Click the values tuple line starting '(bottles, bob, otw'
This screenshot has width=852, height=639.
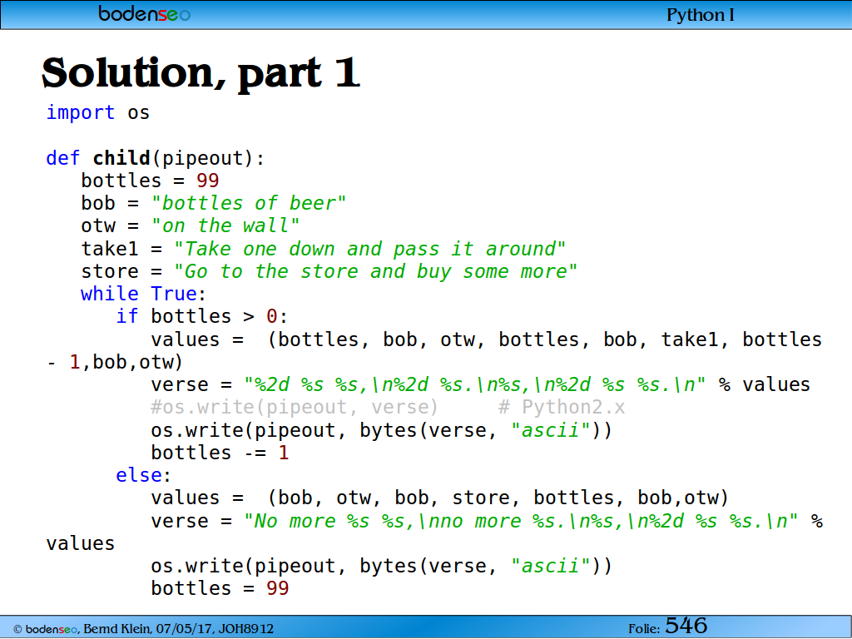pyautogui.click(x=486, y=339)
